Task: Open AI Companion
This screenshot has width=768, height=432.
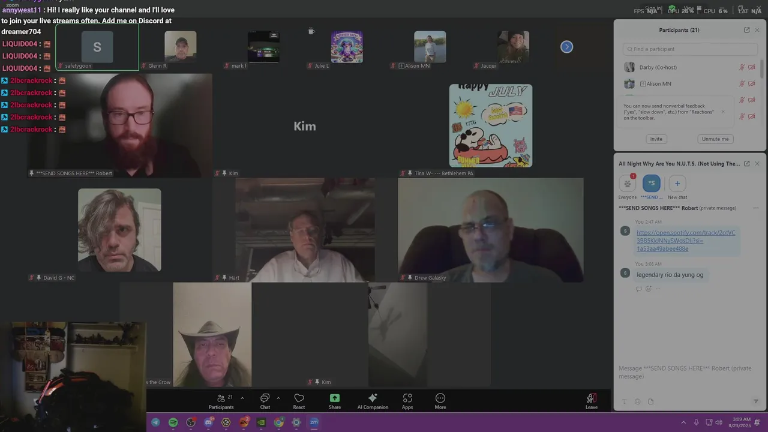Action: (x=373, y=401)
